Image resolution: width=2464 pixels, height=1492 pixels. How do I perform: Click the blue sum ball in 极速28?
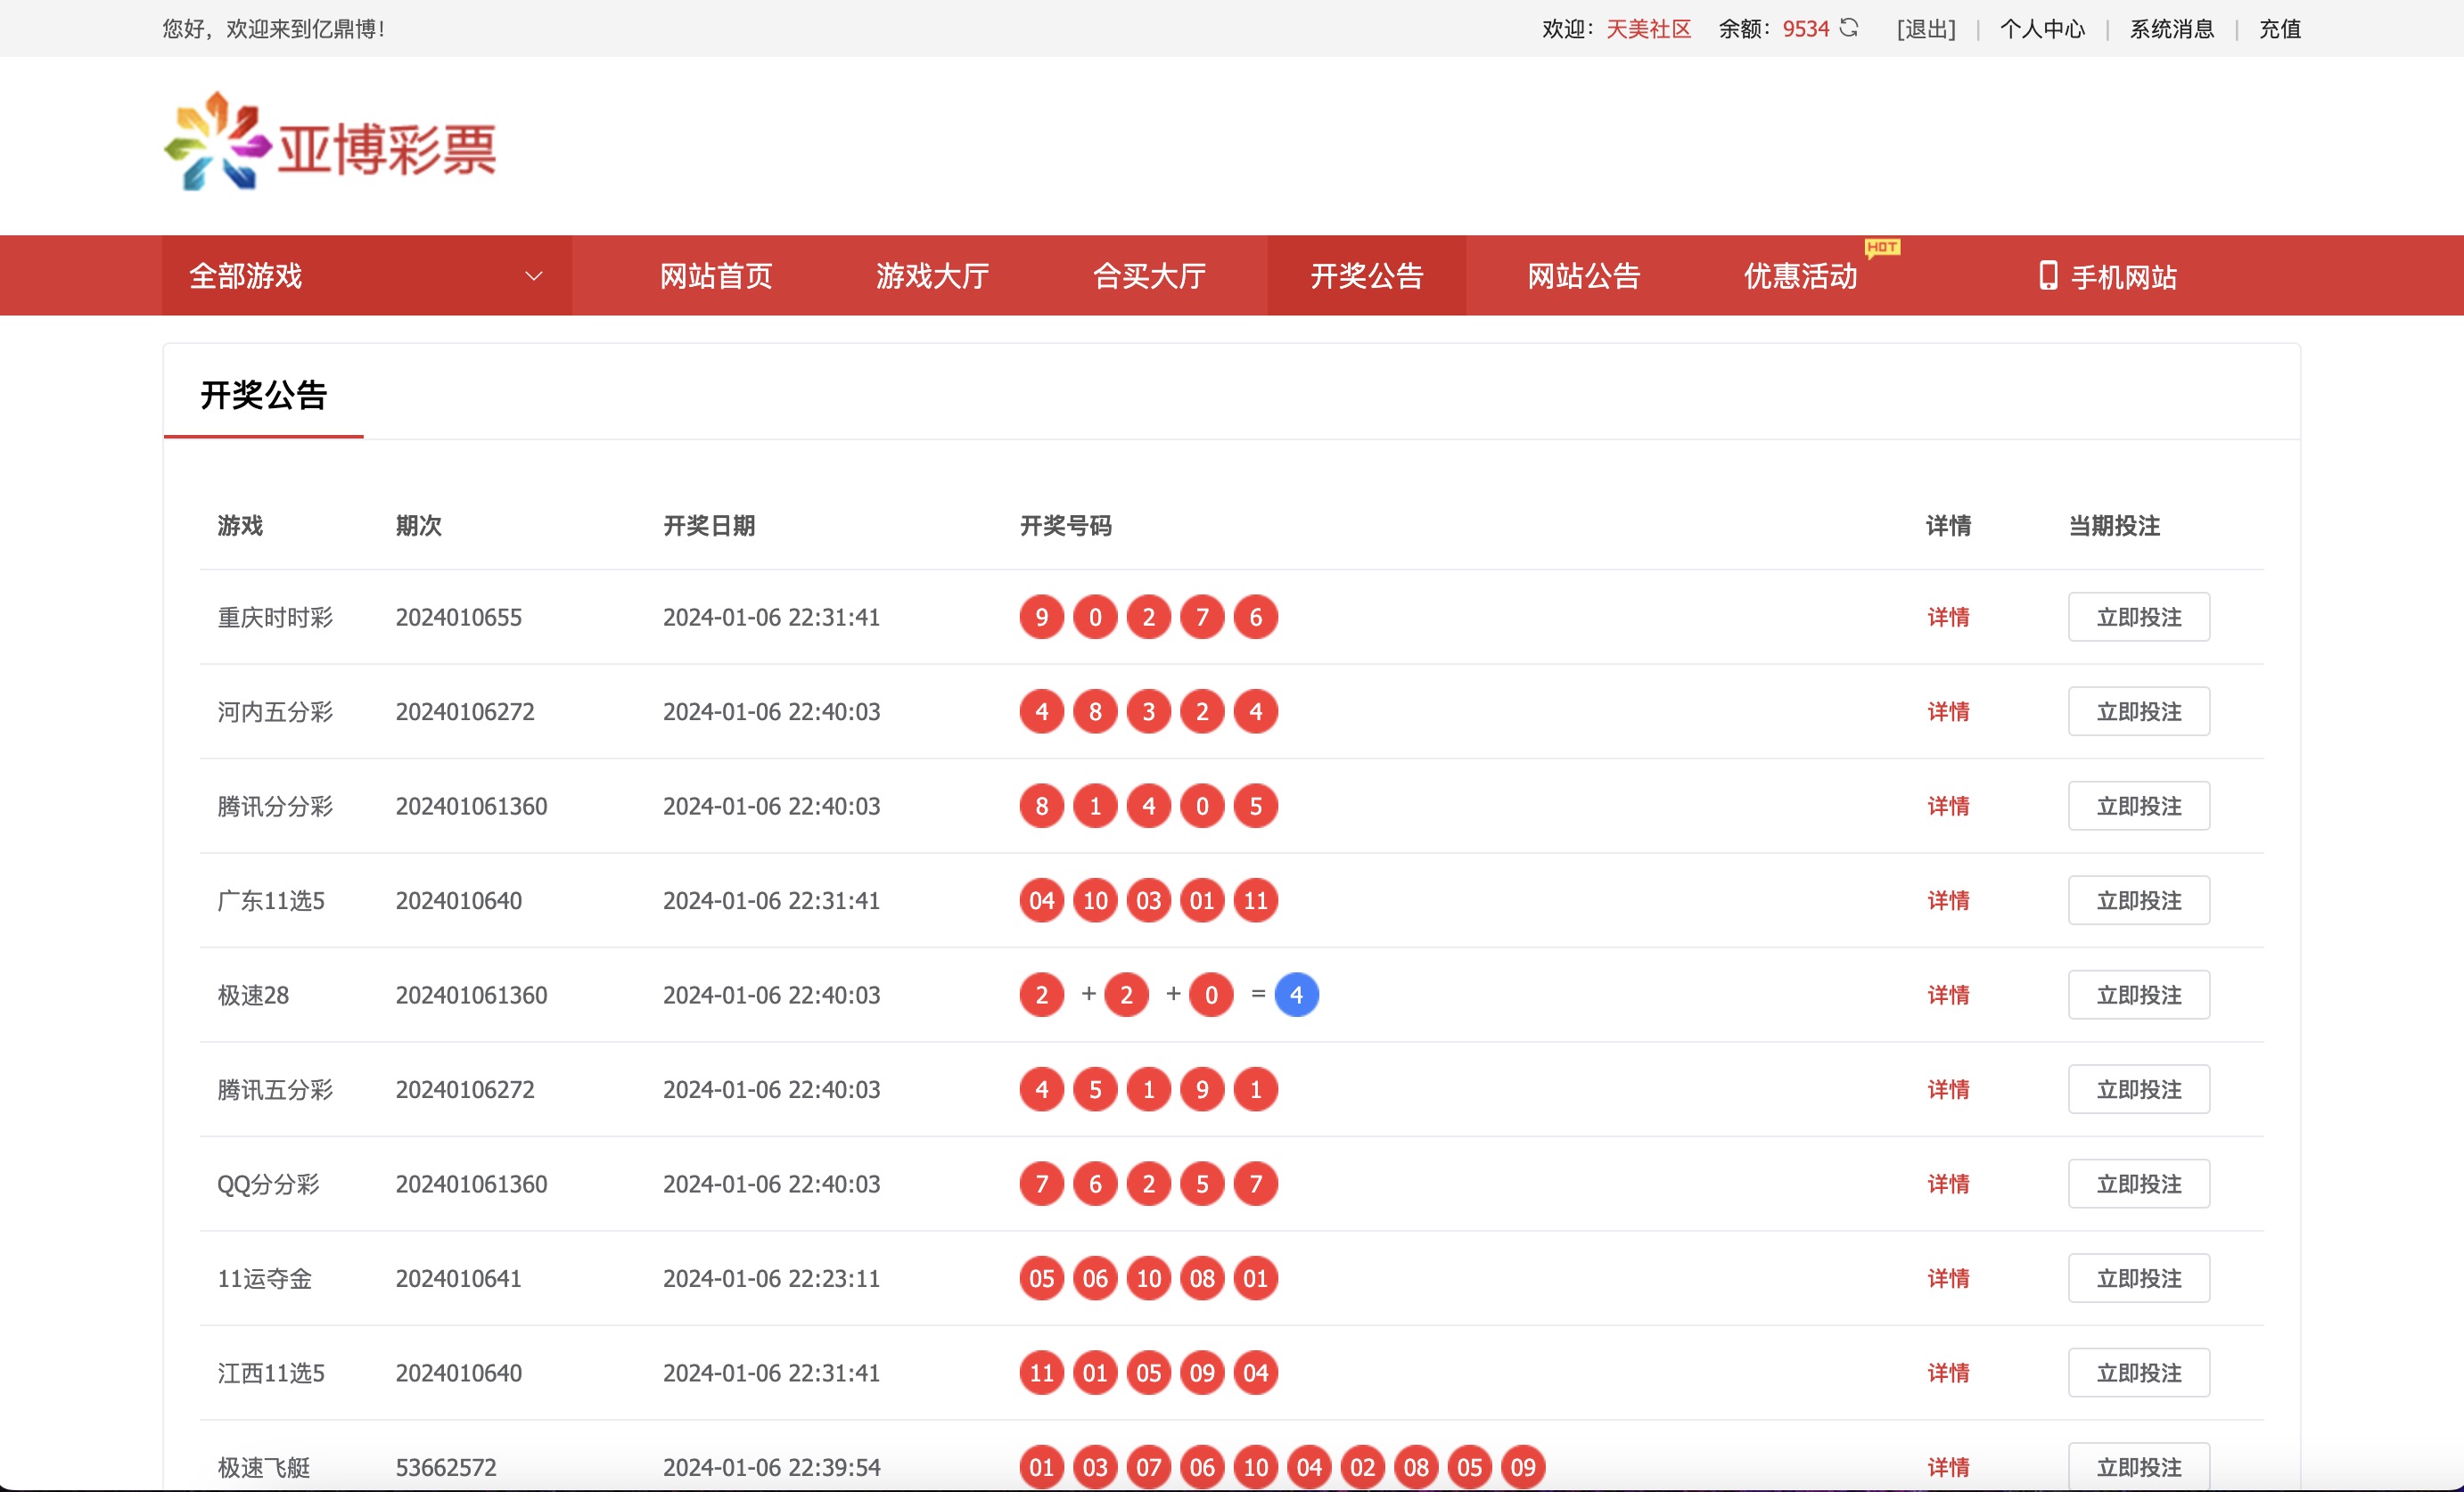(x=1296, y=995)
